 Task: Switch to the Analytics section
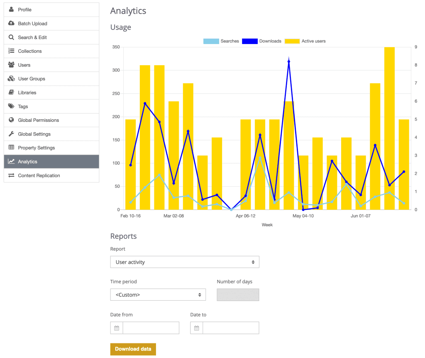51,161
